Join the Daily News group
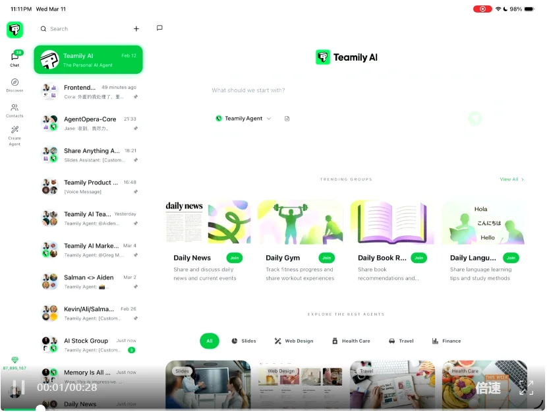The image size is (547, 412). (234, 258)
